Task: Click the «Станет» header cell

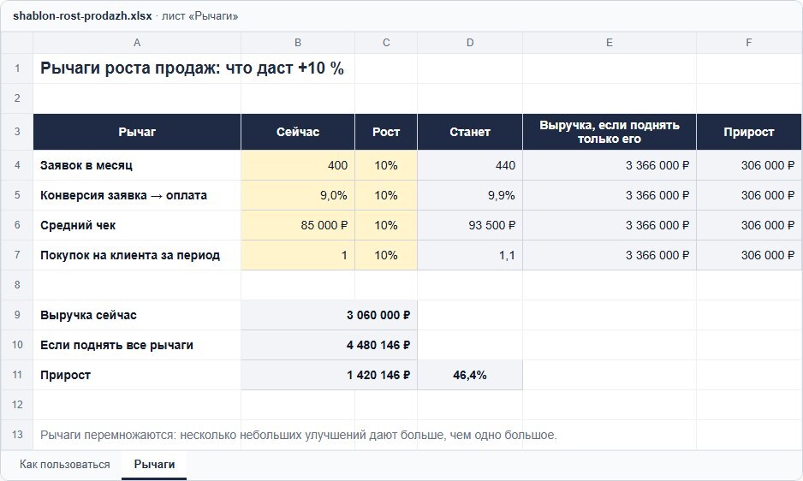Action: (x=470, y=132)
